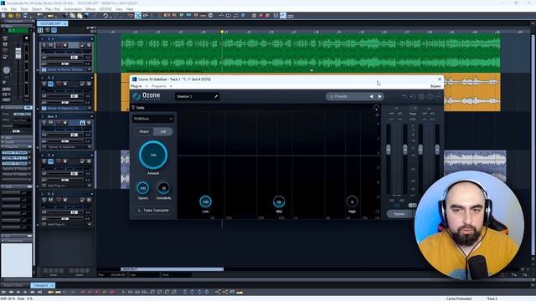The width and height of the screenshot is (536, 301).
Task: Open track 1 settings gear
Action: (x=89, y=45)
